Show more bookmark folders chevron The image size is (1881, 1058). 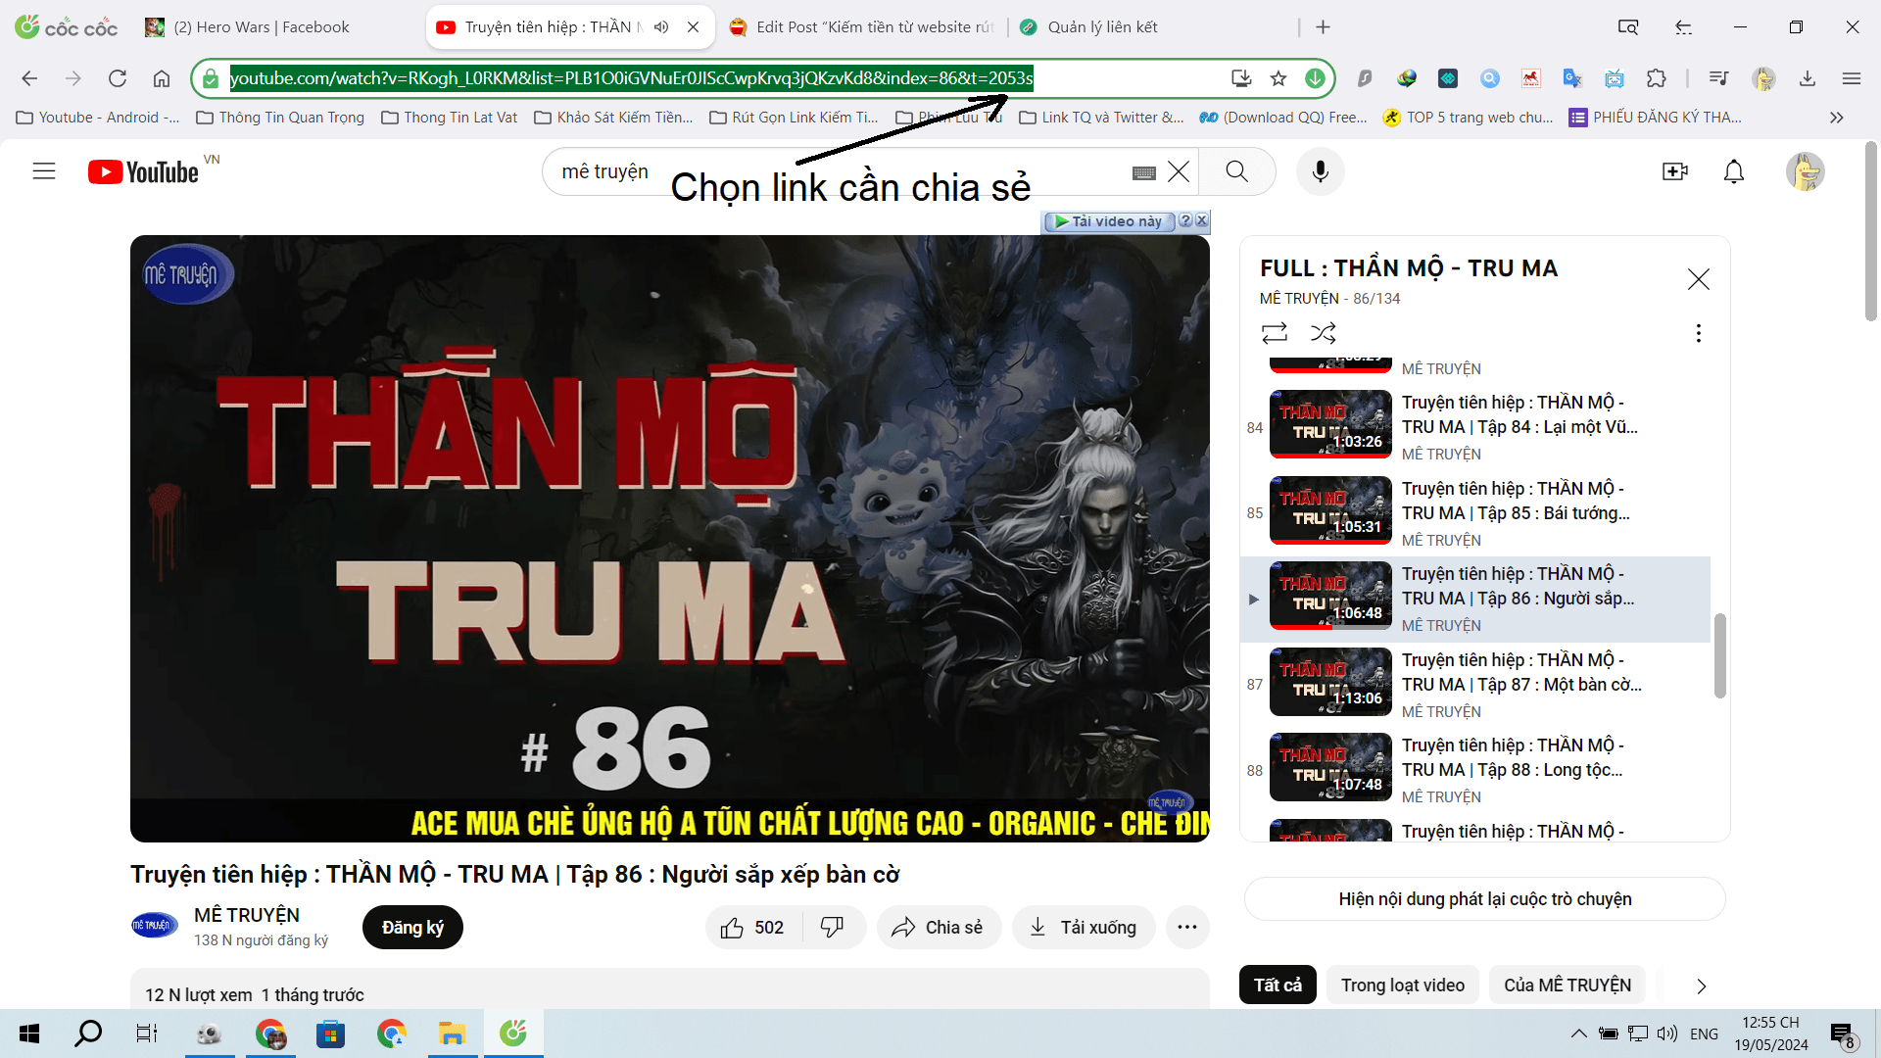[1836, 118]
